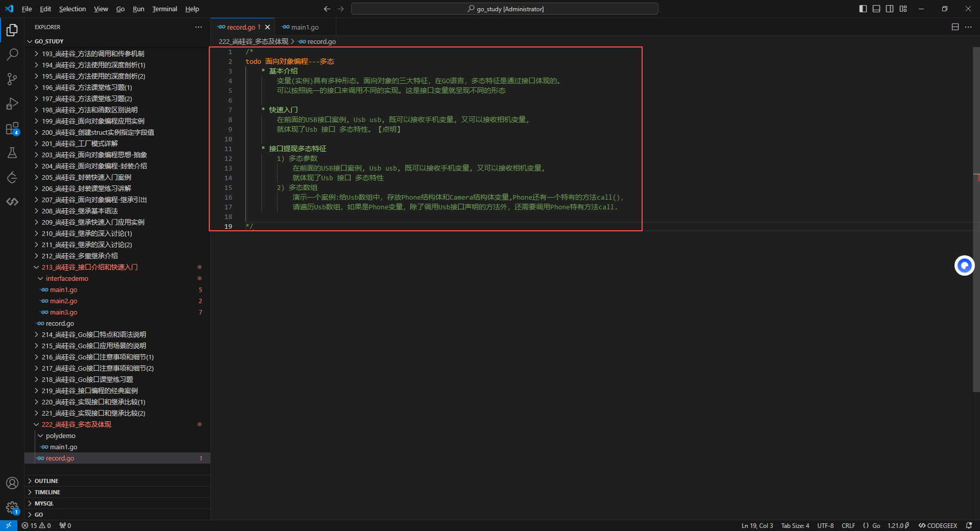Collapse the polydemo folder

coord(117,436)
